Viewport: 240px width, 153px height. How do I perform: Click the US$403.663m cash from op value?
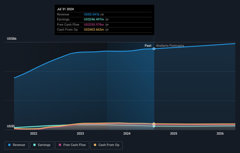pos(94,30)
